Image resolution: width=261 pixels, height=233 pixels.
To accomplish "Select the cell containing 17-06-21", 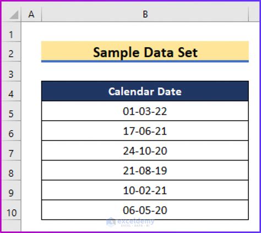I will point(145,131).
